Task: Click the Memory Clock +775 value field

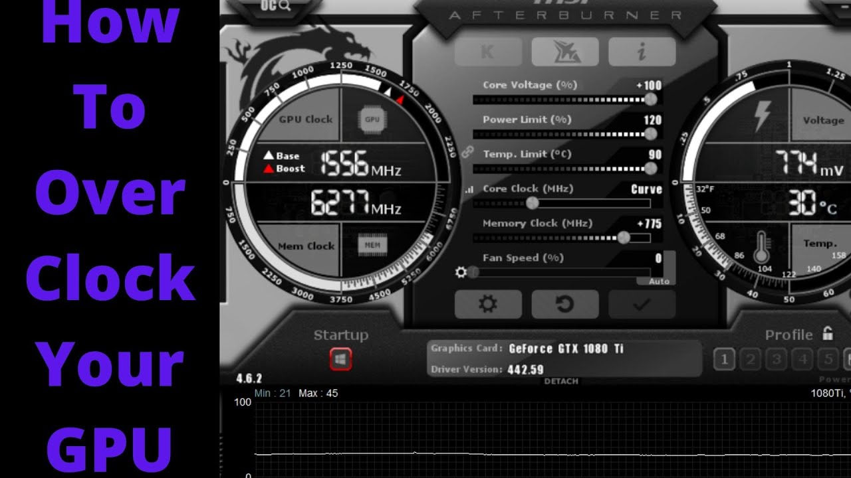Action: (649, 224)
